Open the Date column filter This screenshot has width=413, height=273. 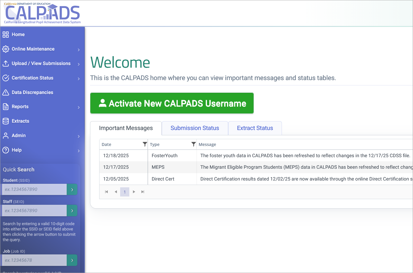145,144
